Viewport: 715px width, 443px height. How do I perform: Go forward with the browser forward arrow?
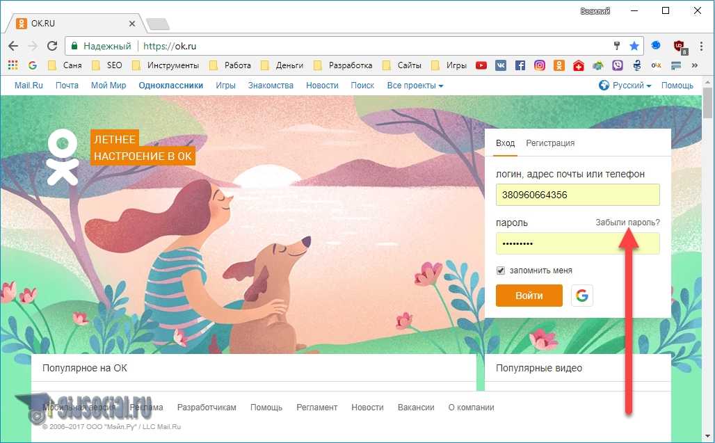(33, 46)
